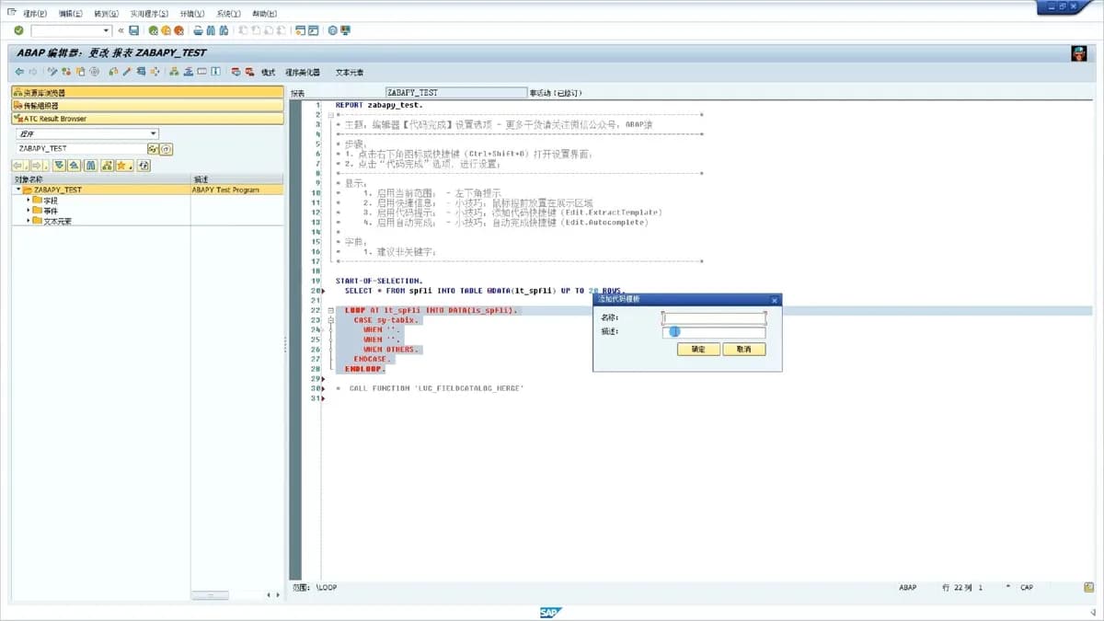Click the Refresh Object List icon
This screenshot has height=621, width=1104.
[144, 166]
